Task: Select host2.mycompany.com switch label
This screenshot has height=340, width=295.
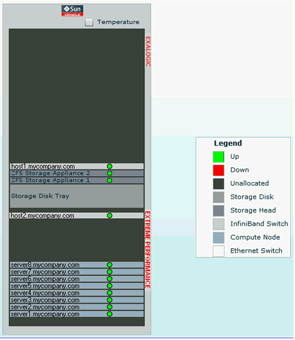Action: tap(42, 215)
